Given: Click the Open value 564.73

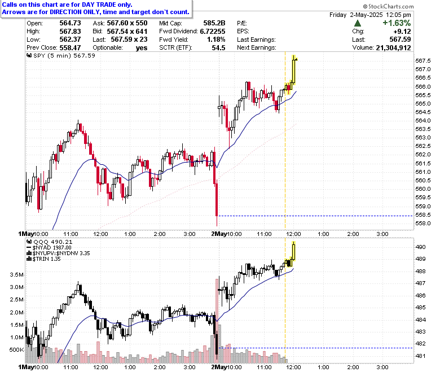Looking at the screenshot, I should pos(70,23).
